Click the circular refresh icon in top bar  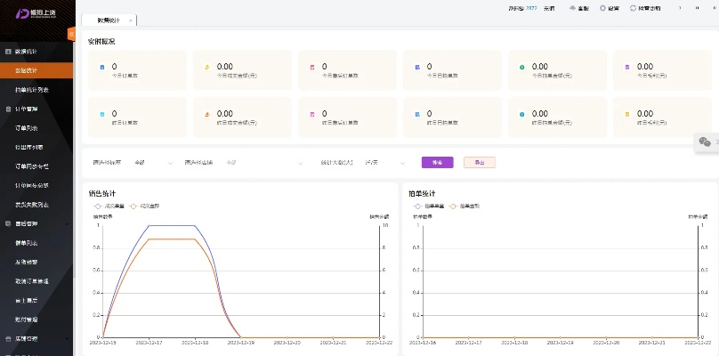tap(634, 8)
